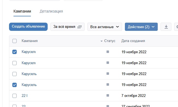178x107 pixels.
Task: Open the Действия (2) actions menu
Action: pos(141,27)
